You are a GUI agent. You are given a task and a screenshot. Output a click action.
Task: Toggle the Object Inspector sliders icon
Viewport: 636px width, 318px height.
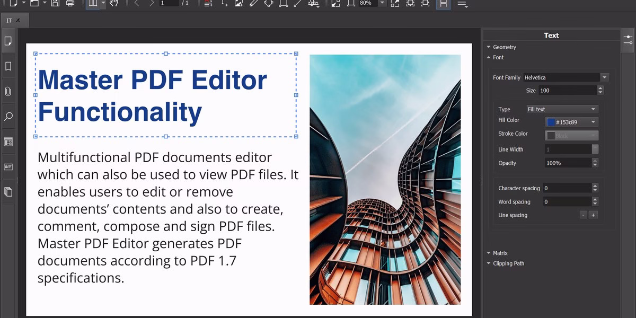pyautogui.click(x=628, y=39)
